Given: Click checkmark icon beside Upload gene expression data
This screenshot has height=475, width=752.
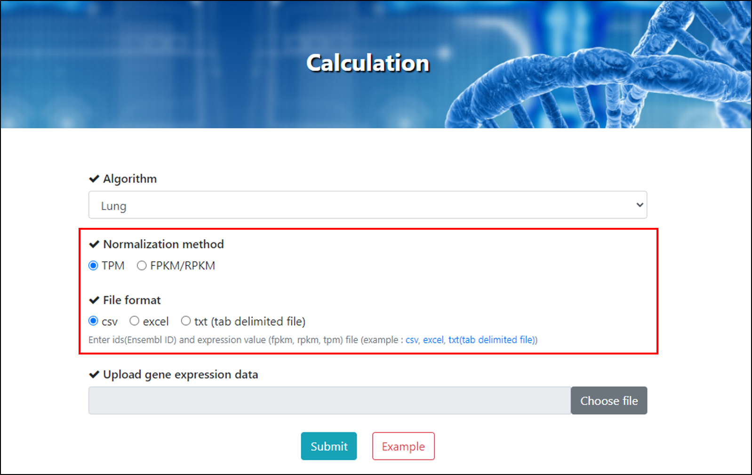Looking at the screenshot, I should [94, 375].
